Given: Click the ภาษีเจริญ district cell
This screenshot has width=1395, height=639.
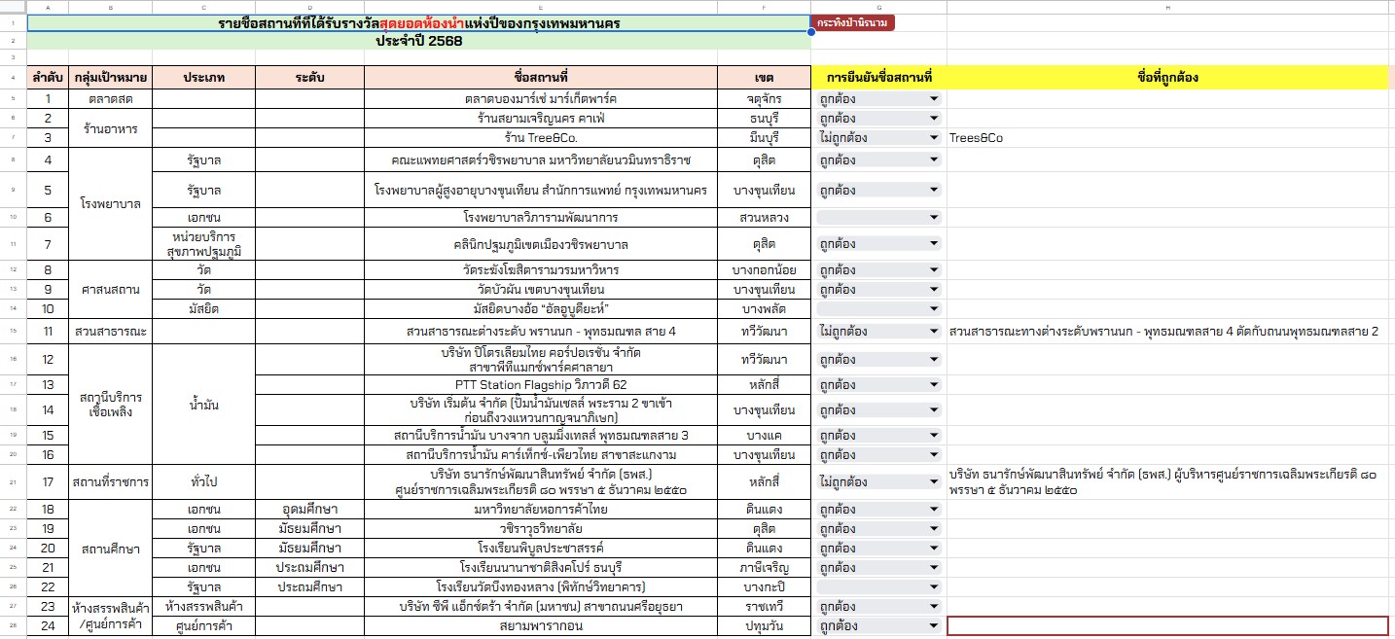Looking at the screenshot, I should 765,568.
